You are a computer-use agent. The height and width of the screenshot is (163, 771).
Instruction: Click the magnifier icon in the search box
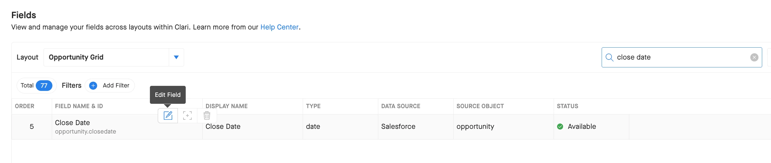click(x=609, y=57)
